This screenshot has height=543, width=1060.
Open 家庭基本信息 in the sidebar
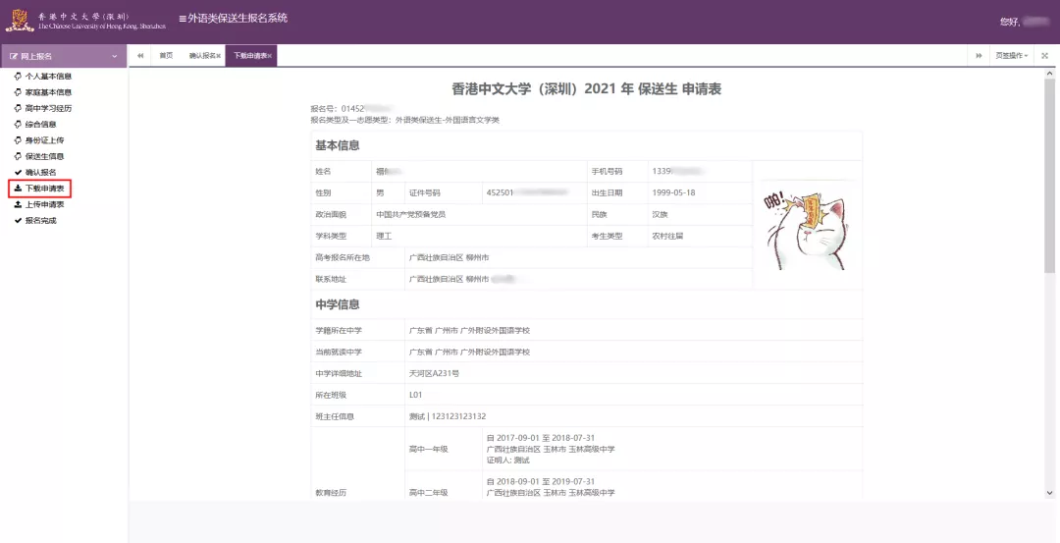coord(48,92)
